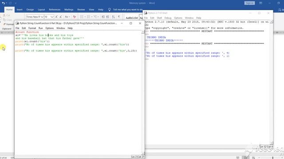Screen dimensions: 284x159
Task: Click the Copy command in Clipboard group
Action: click(x=7, y=19)
